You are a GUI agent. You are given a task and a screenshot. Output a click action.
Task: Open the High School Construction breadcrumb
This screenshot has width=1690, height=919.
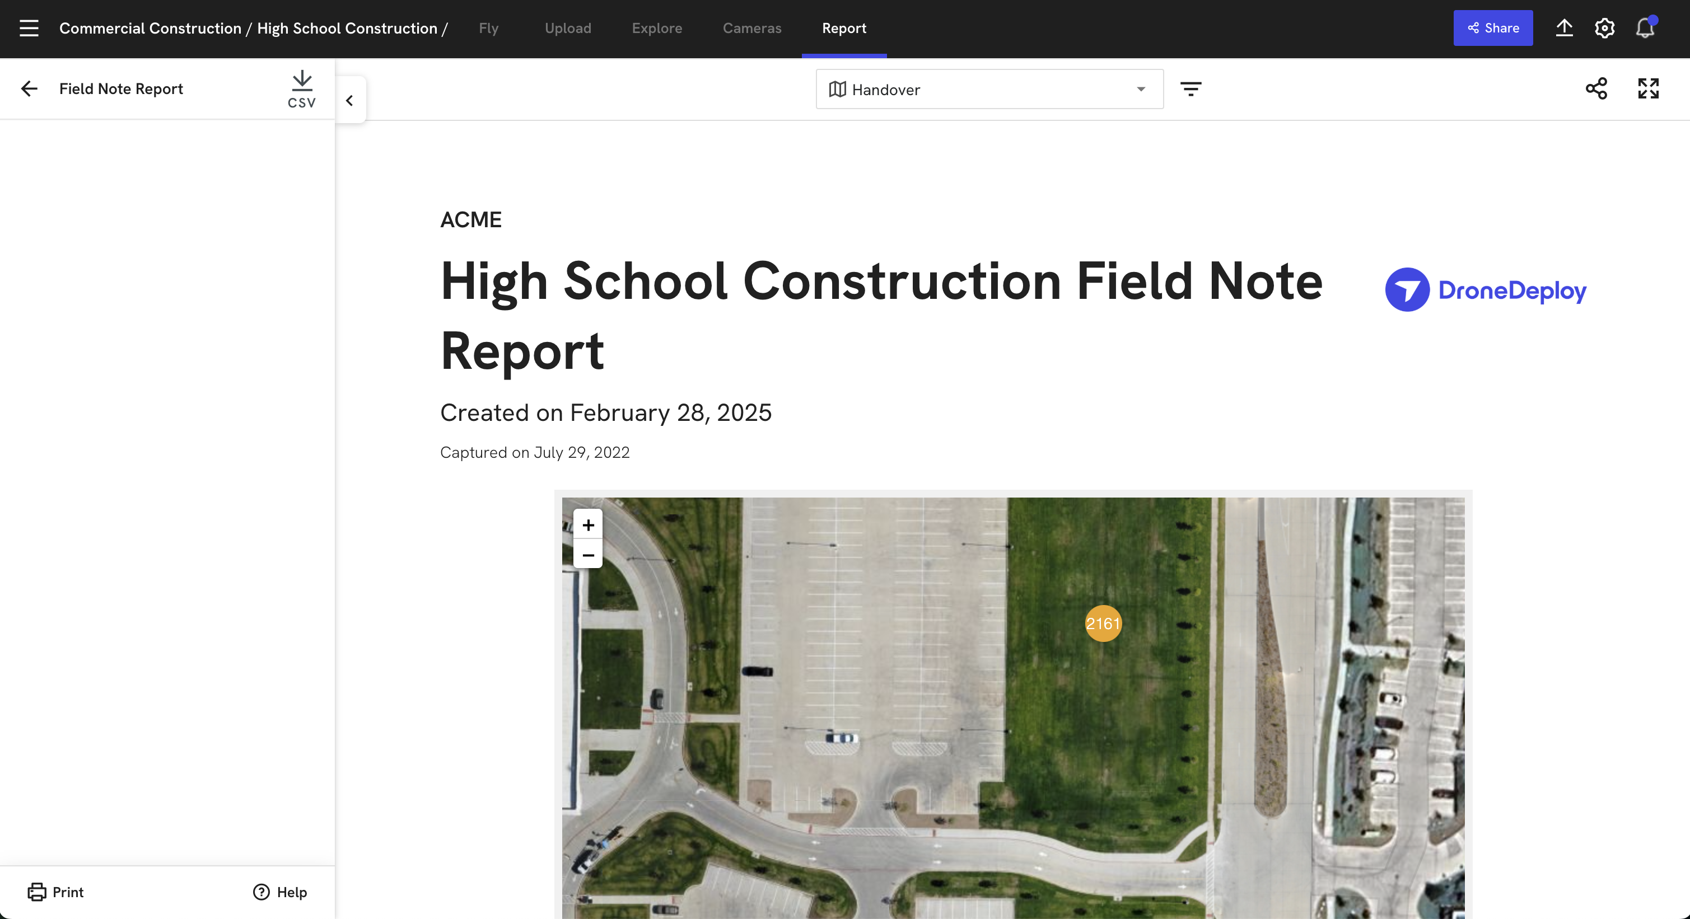(x=347, y=28)
